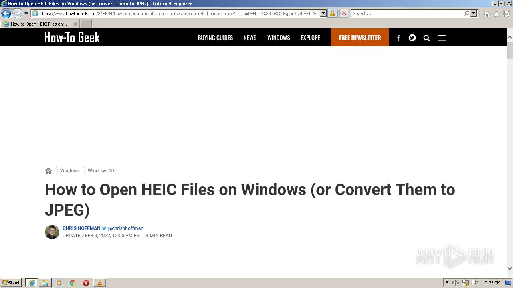This screenshot has width=513, height=288.
Task: Open the Explore menu item
Action: click(311, 38)
